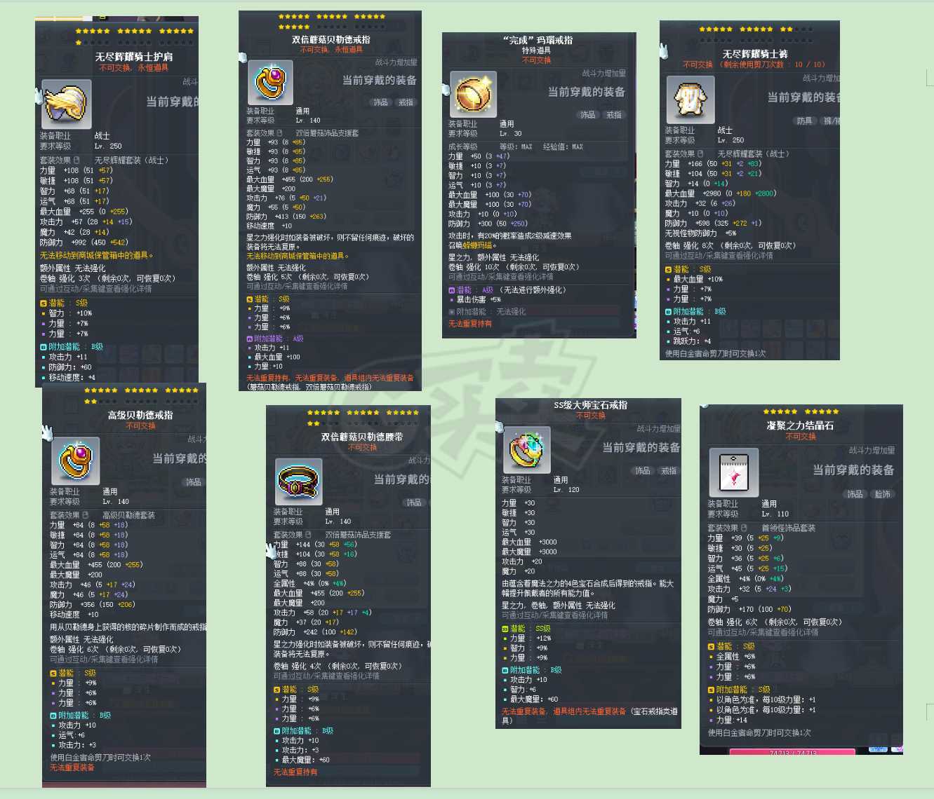This screenshot has height=799, width=934.
Task: Click the 高级贝勒德戒指 ring item icon
Action: click(x=74, y=460)
